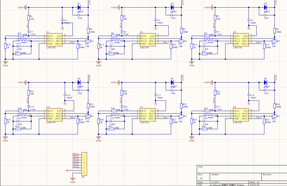287x186 pixels.
Task: Click IN2-1 net label beside U1 pin 5
Action: pos(73,43)
